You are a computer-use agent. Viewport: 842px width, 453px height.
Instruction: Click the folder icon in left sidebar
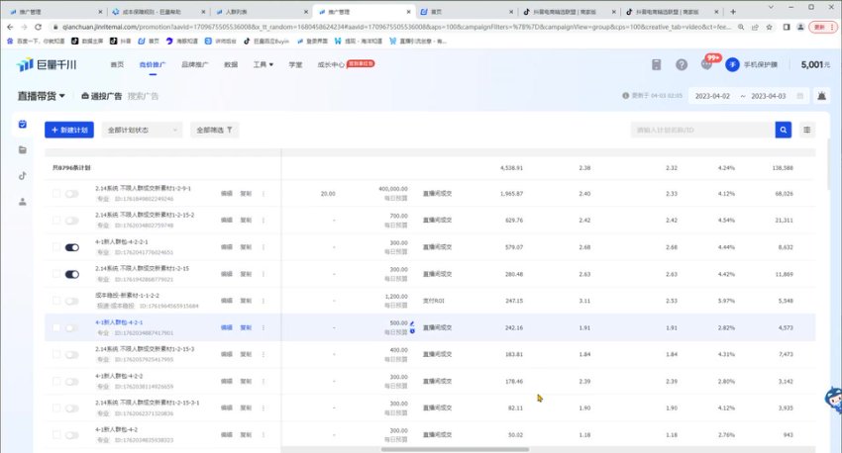pyautogui.click(x=22, y=150)
